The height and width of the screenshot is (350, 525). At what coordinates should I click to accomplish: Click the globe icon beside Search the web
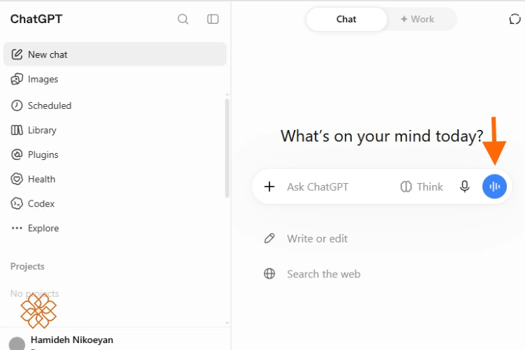click(x=269, y=274)
